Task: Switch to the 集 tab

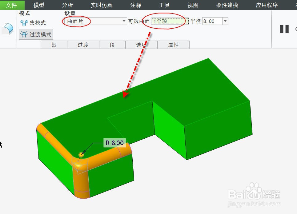Action: [x=54, y=45]
